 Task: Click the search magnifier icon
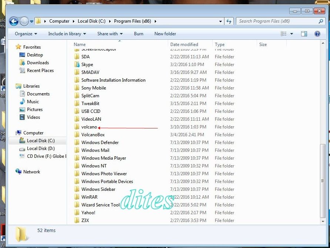[321, 21]
